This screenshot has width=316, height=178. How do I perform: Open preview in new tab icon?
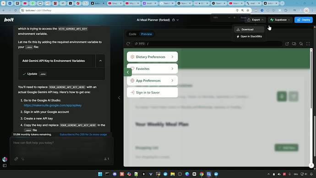click(x=287, y=44)
